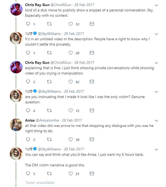
Task: Expand more options on Anisa's tweet
Action: tap(156, 121)
